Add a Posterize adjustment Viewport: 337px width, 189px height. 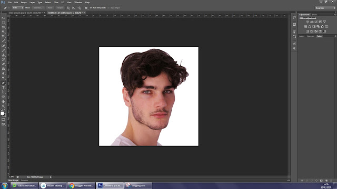point(312,31)
